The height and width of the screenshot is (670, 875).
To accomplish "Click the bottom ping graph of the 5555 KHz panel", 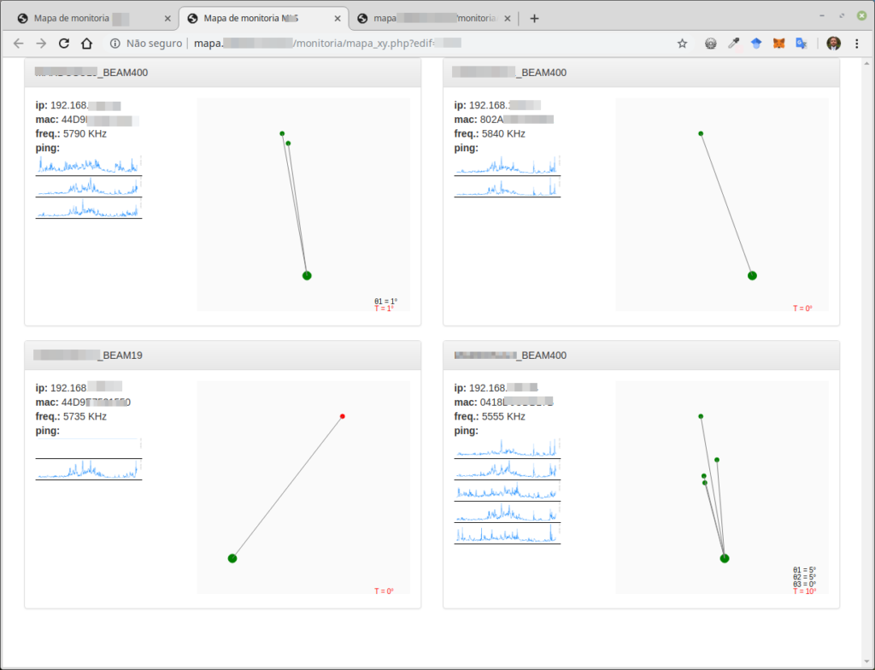I will tap(507, 534).
